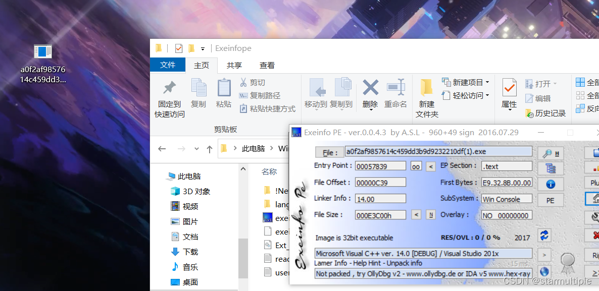
Task: Click the '>' button beside Visual C++ result
Action: pyautogui.click(x=544, y=255)
